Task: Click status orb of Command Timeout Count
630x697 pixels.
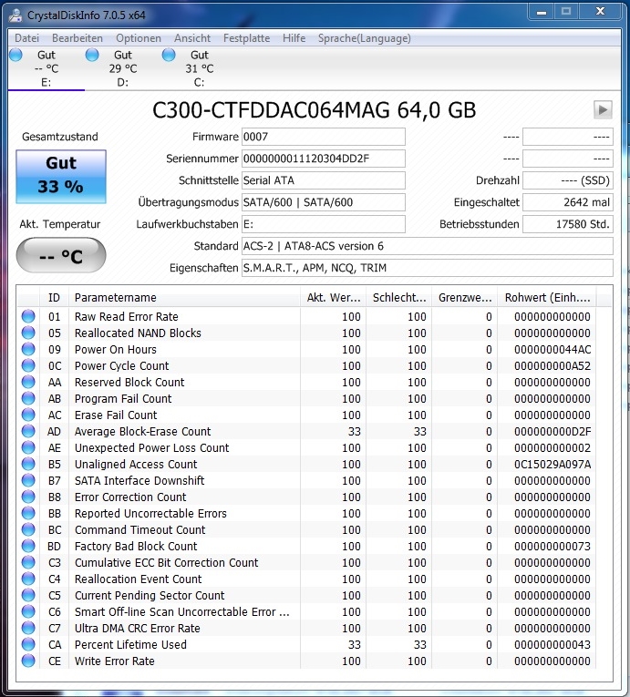Action: (x=28, y=530)
